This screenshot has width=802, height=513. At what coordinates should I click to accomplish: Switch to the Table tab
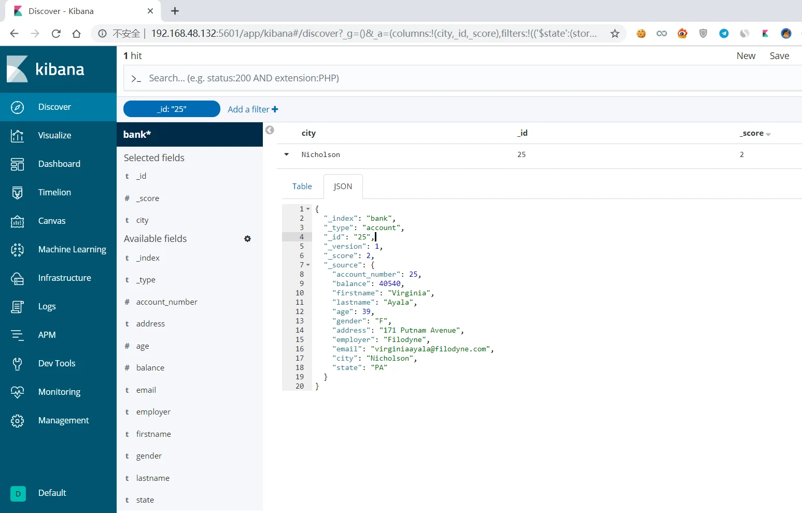pyautogui.click(x=302, y=187)
